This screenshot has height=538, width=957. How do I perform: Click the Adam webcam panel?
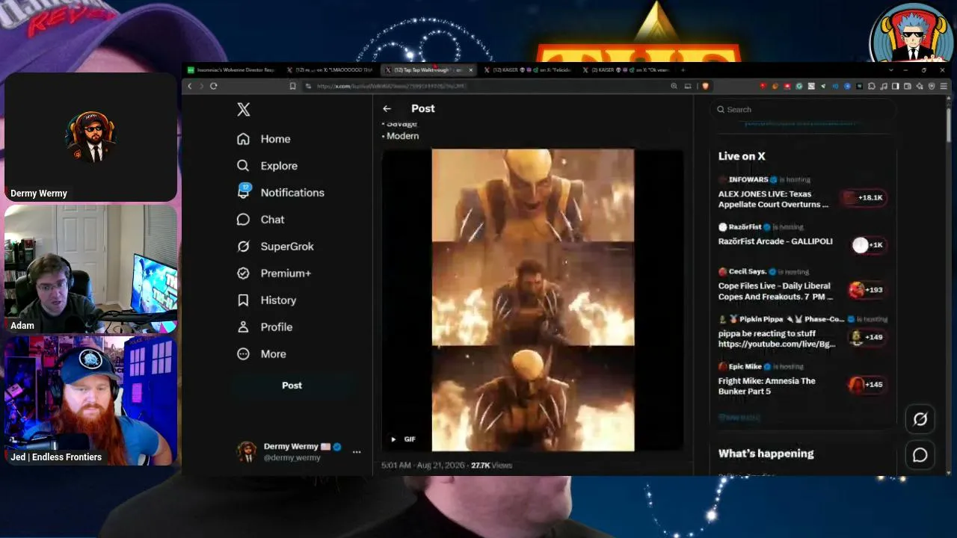click(90, 269)
